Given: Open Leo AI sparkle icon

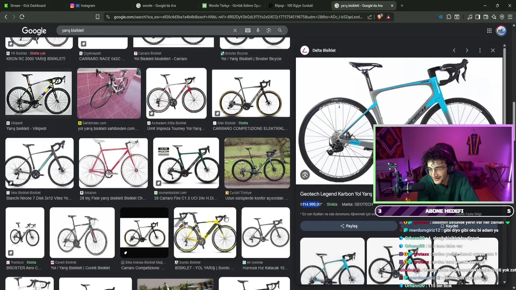Looking at the screenshot, I should pyautogui.click(x=494, y=17).
